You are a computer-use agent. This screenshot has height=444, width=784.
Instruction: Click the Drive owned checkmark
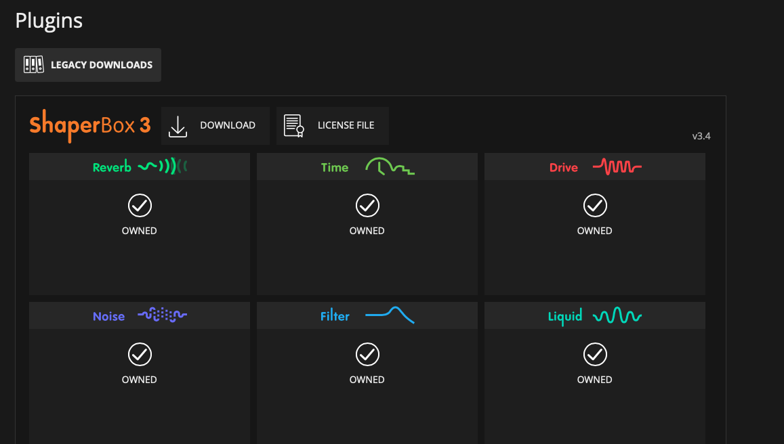coord(595,205)
